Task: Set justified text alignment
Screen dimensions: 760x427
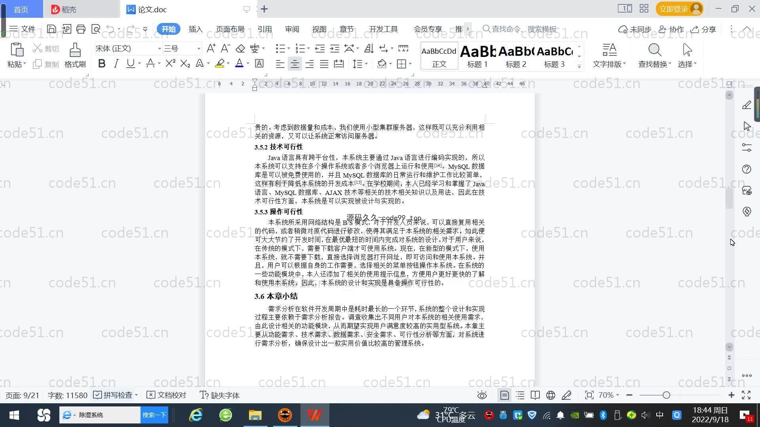Action: 324,64
